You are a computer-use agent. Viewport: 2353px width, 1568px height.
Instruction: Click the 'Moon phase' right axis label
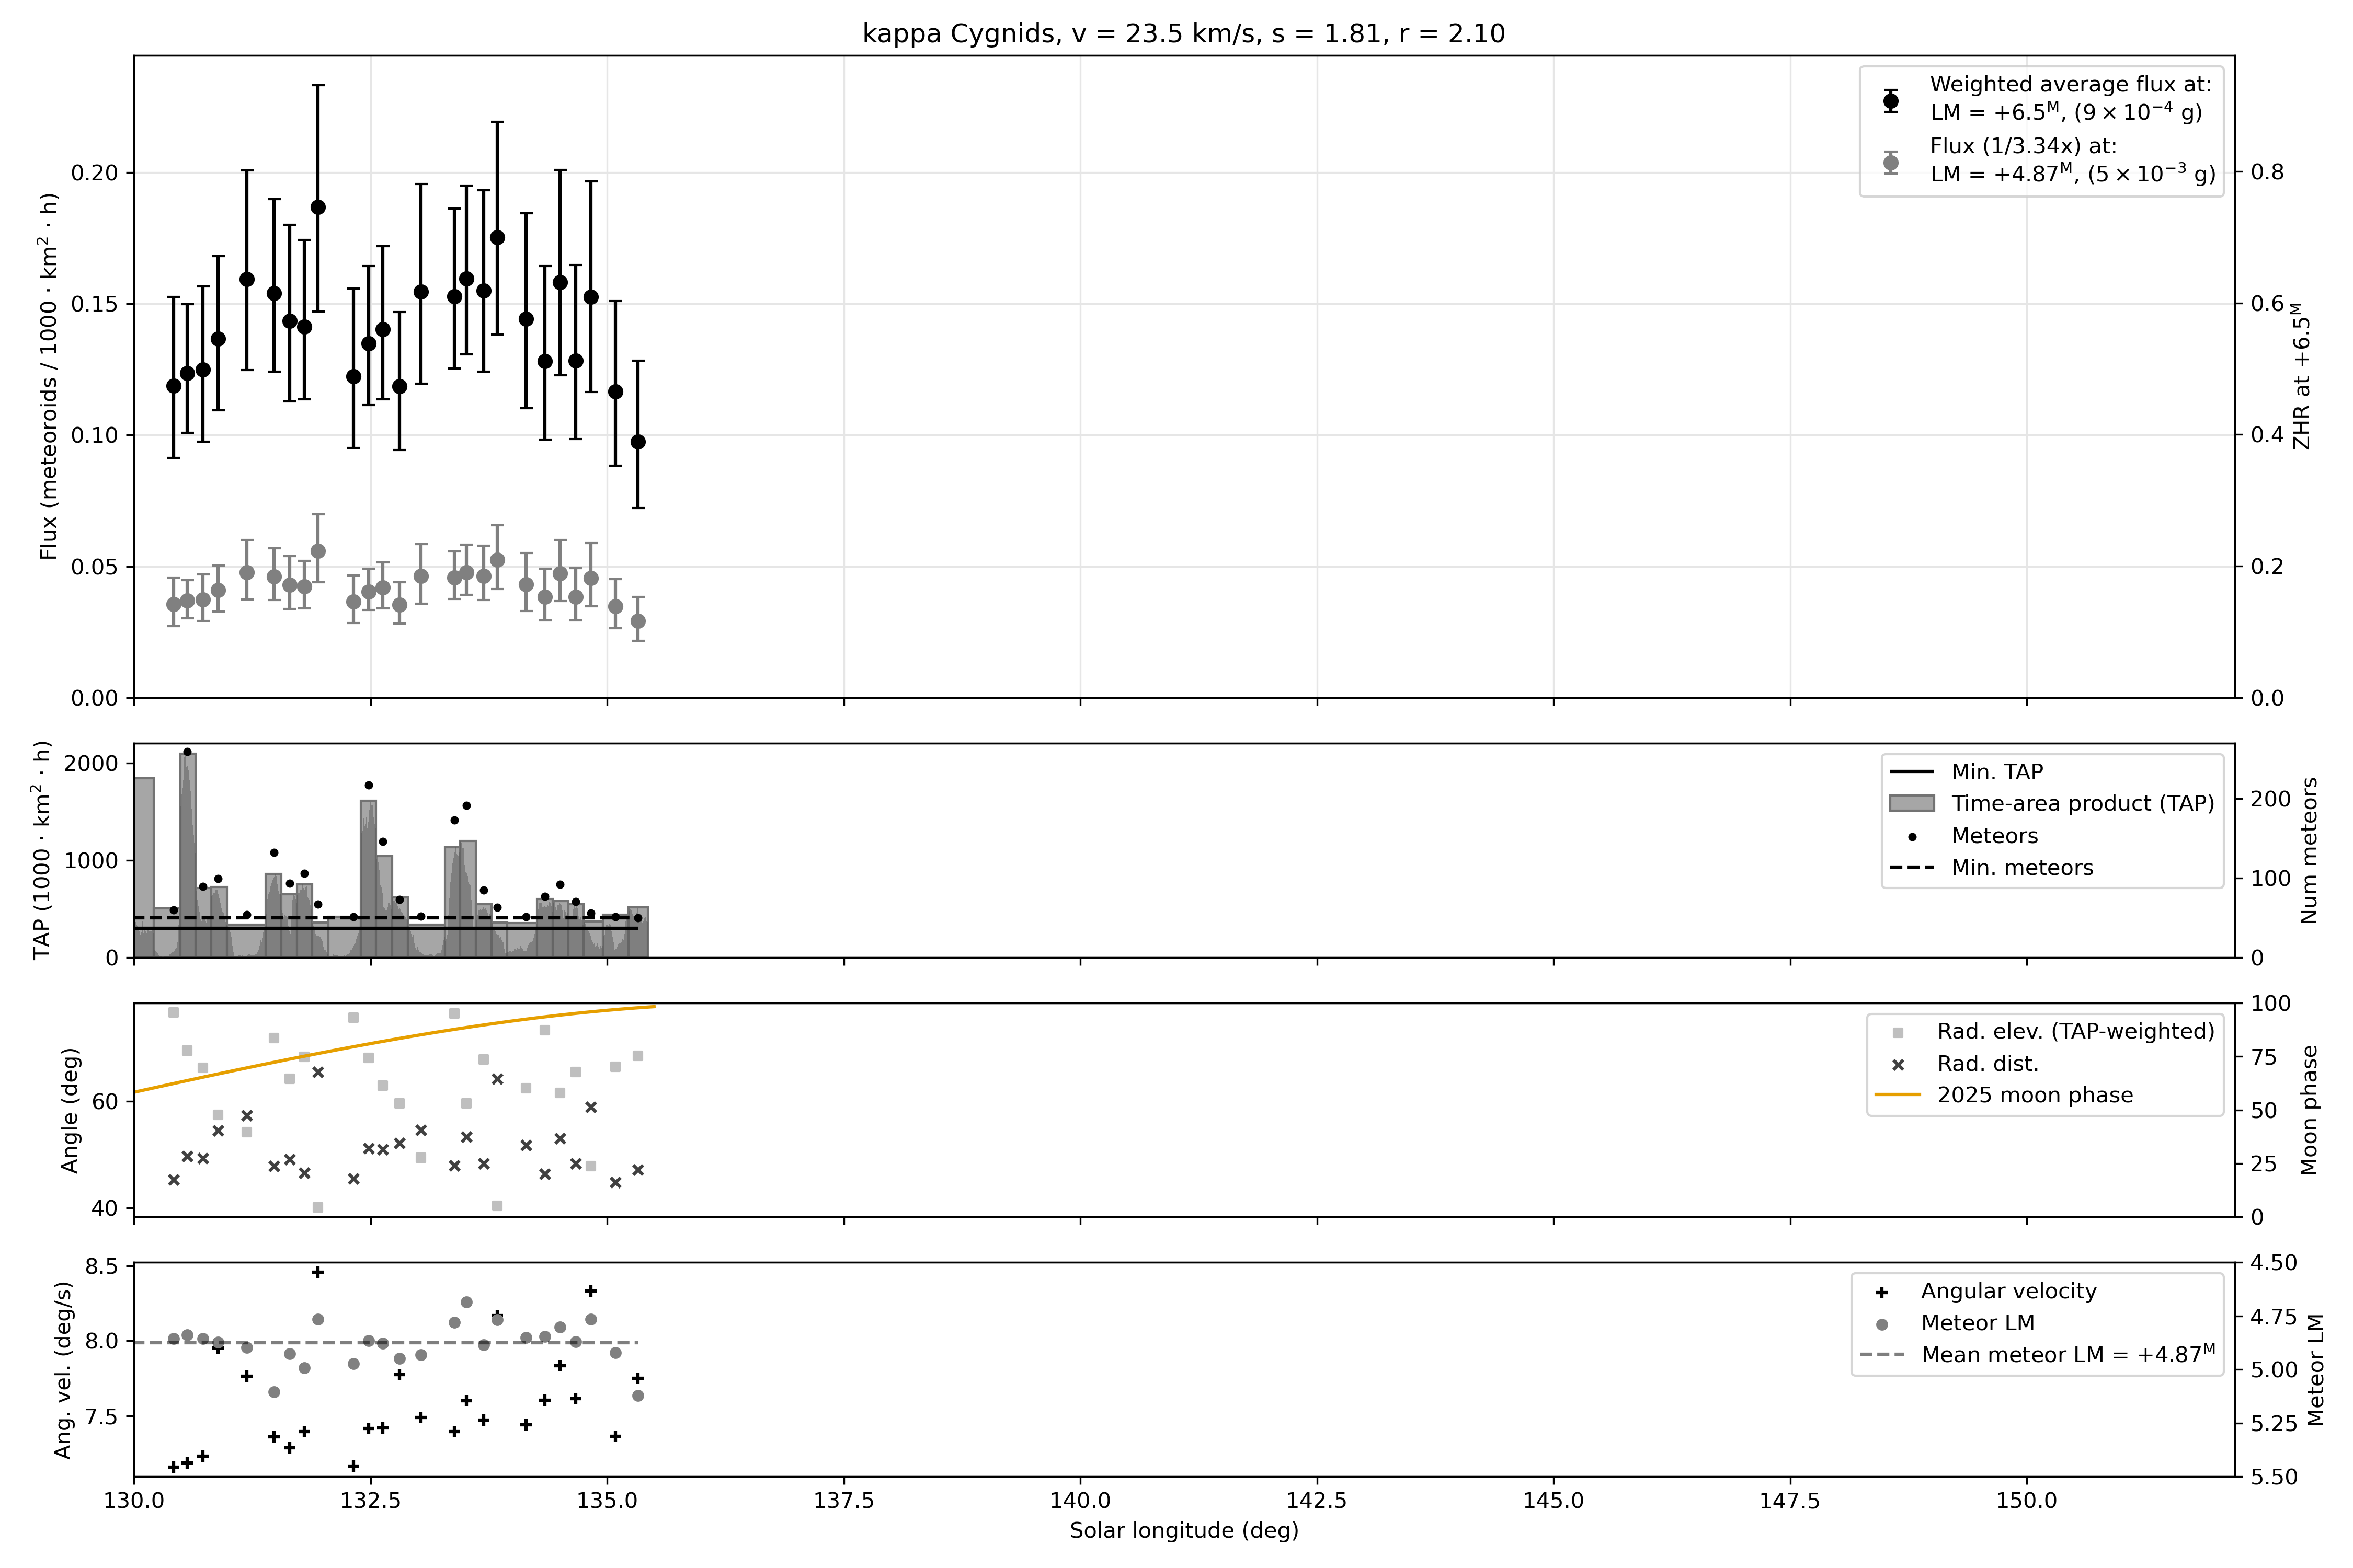click(x=2309, y=1110)
